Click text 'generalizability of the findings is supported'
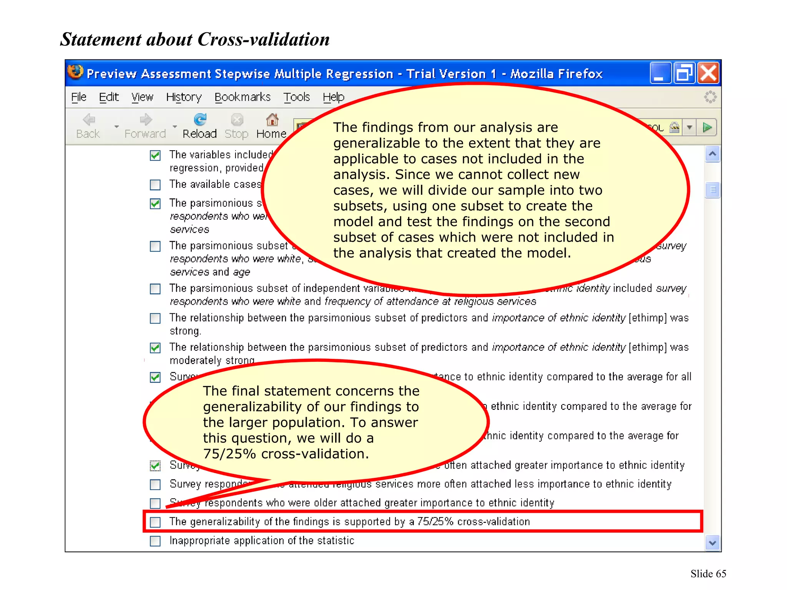Image resolution: width=787 pixels, height=590 pixels. (295, 522)
